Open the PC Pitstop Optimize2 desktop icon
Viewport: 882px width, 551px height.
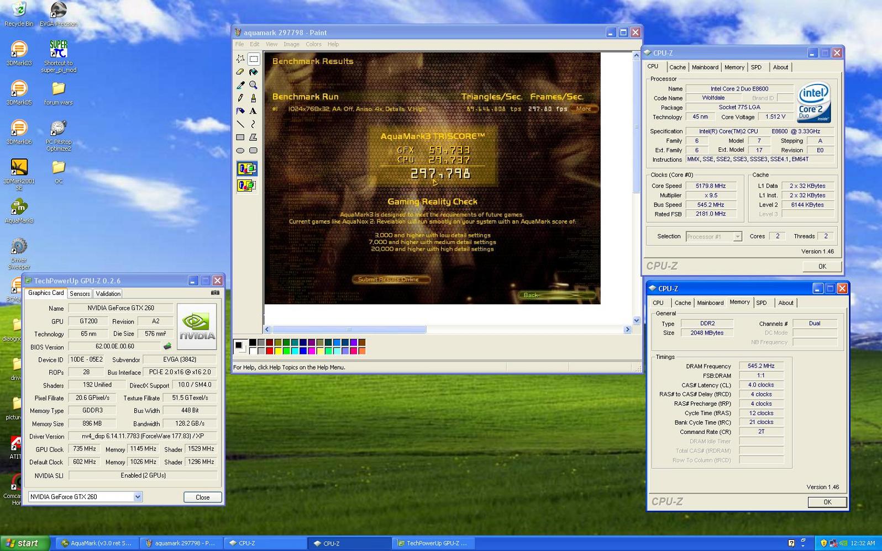(x=59, y=135)
